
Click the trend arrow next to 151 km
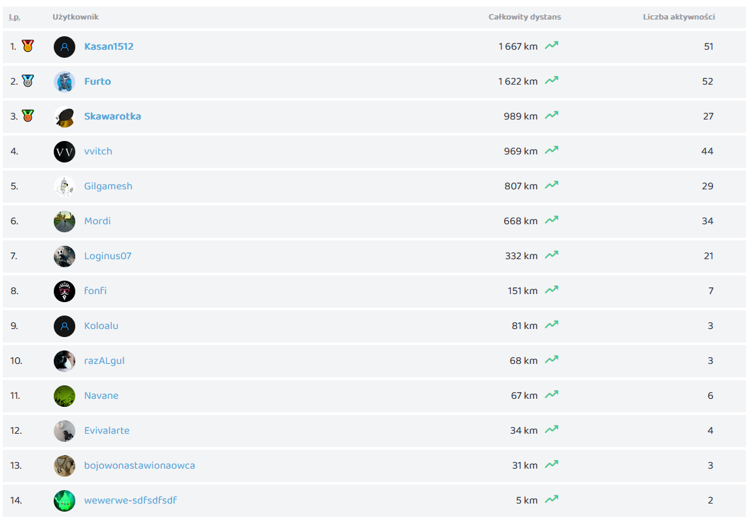552,291
